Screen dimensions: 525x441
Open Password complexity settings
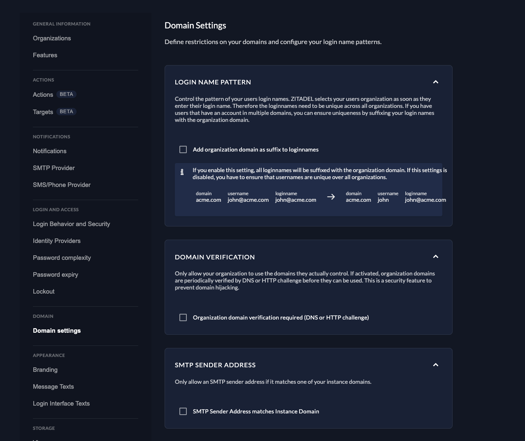[62, 258]
